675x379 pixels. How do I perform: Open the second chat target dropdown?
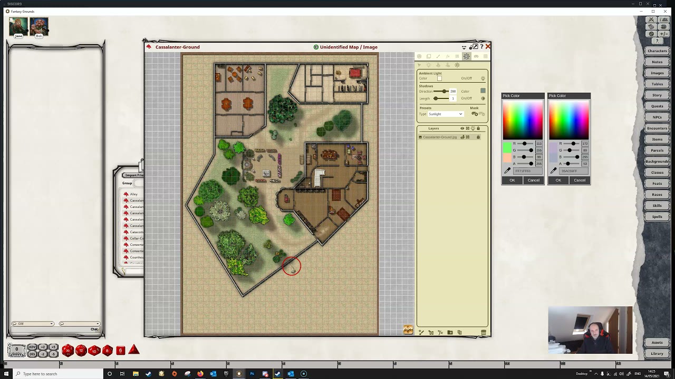(79, 324)
